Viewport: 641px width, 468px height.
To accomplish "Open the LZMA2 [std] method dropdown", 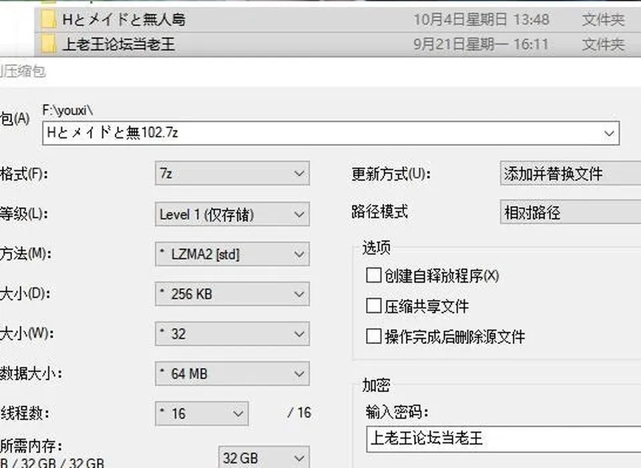I will [x=232, y=254].
